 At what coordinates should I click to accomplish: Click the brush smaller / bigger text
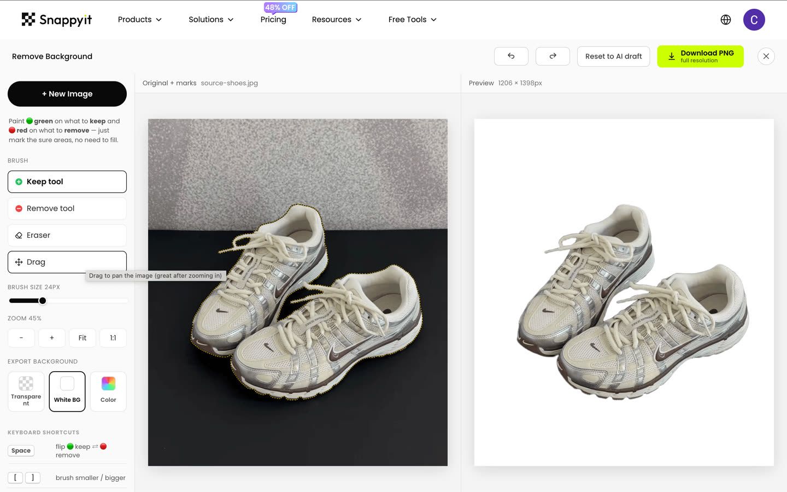pyautogui.click(x=91, y=478)
